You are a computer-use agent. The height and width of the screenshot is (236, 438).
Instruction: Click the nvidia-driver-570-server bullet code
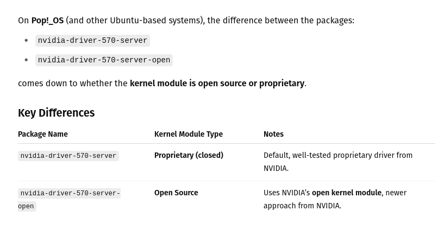(x=92, y=41)
